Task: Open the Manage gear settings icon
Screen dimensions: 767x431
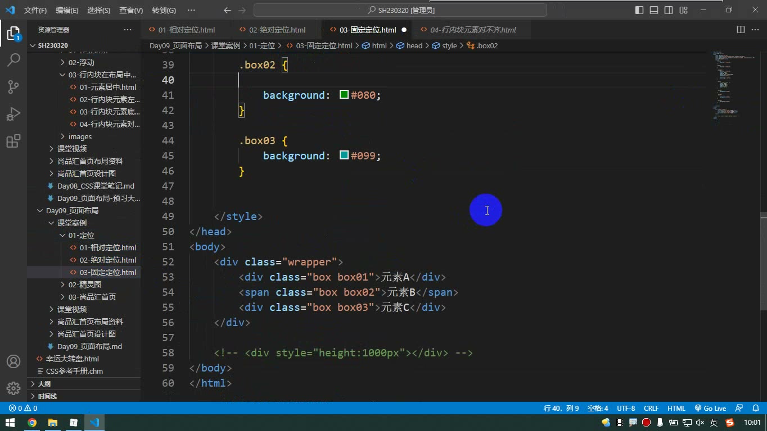Action: 13,388
